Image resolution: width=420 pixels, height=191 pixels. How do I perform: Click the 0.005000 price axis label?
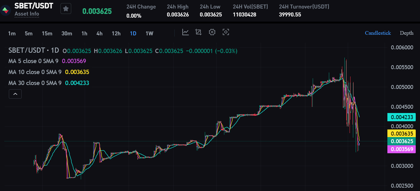402,87
